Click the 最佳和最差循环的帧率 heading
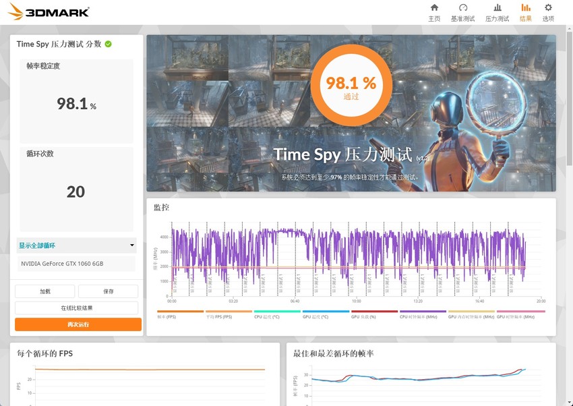 333,354
